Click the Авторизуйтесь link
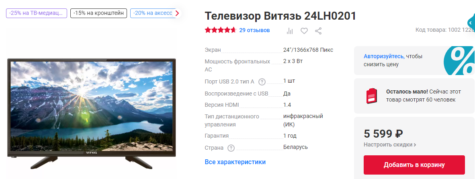This screenshot has height=179, width=475. pos(384,56)
